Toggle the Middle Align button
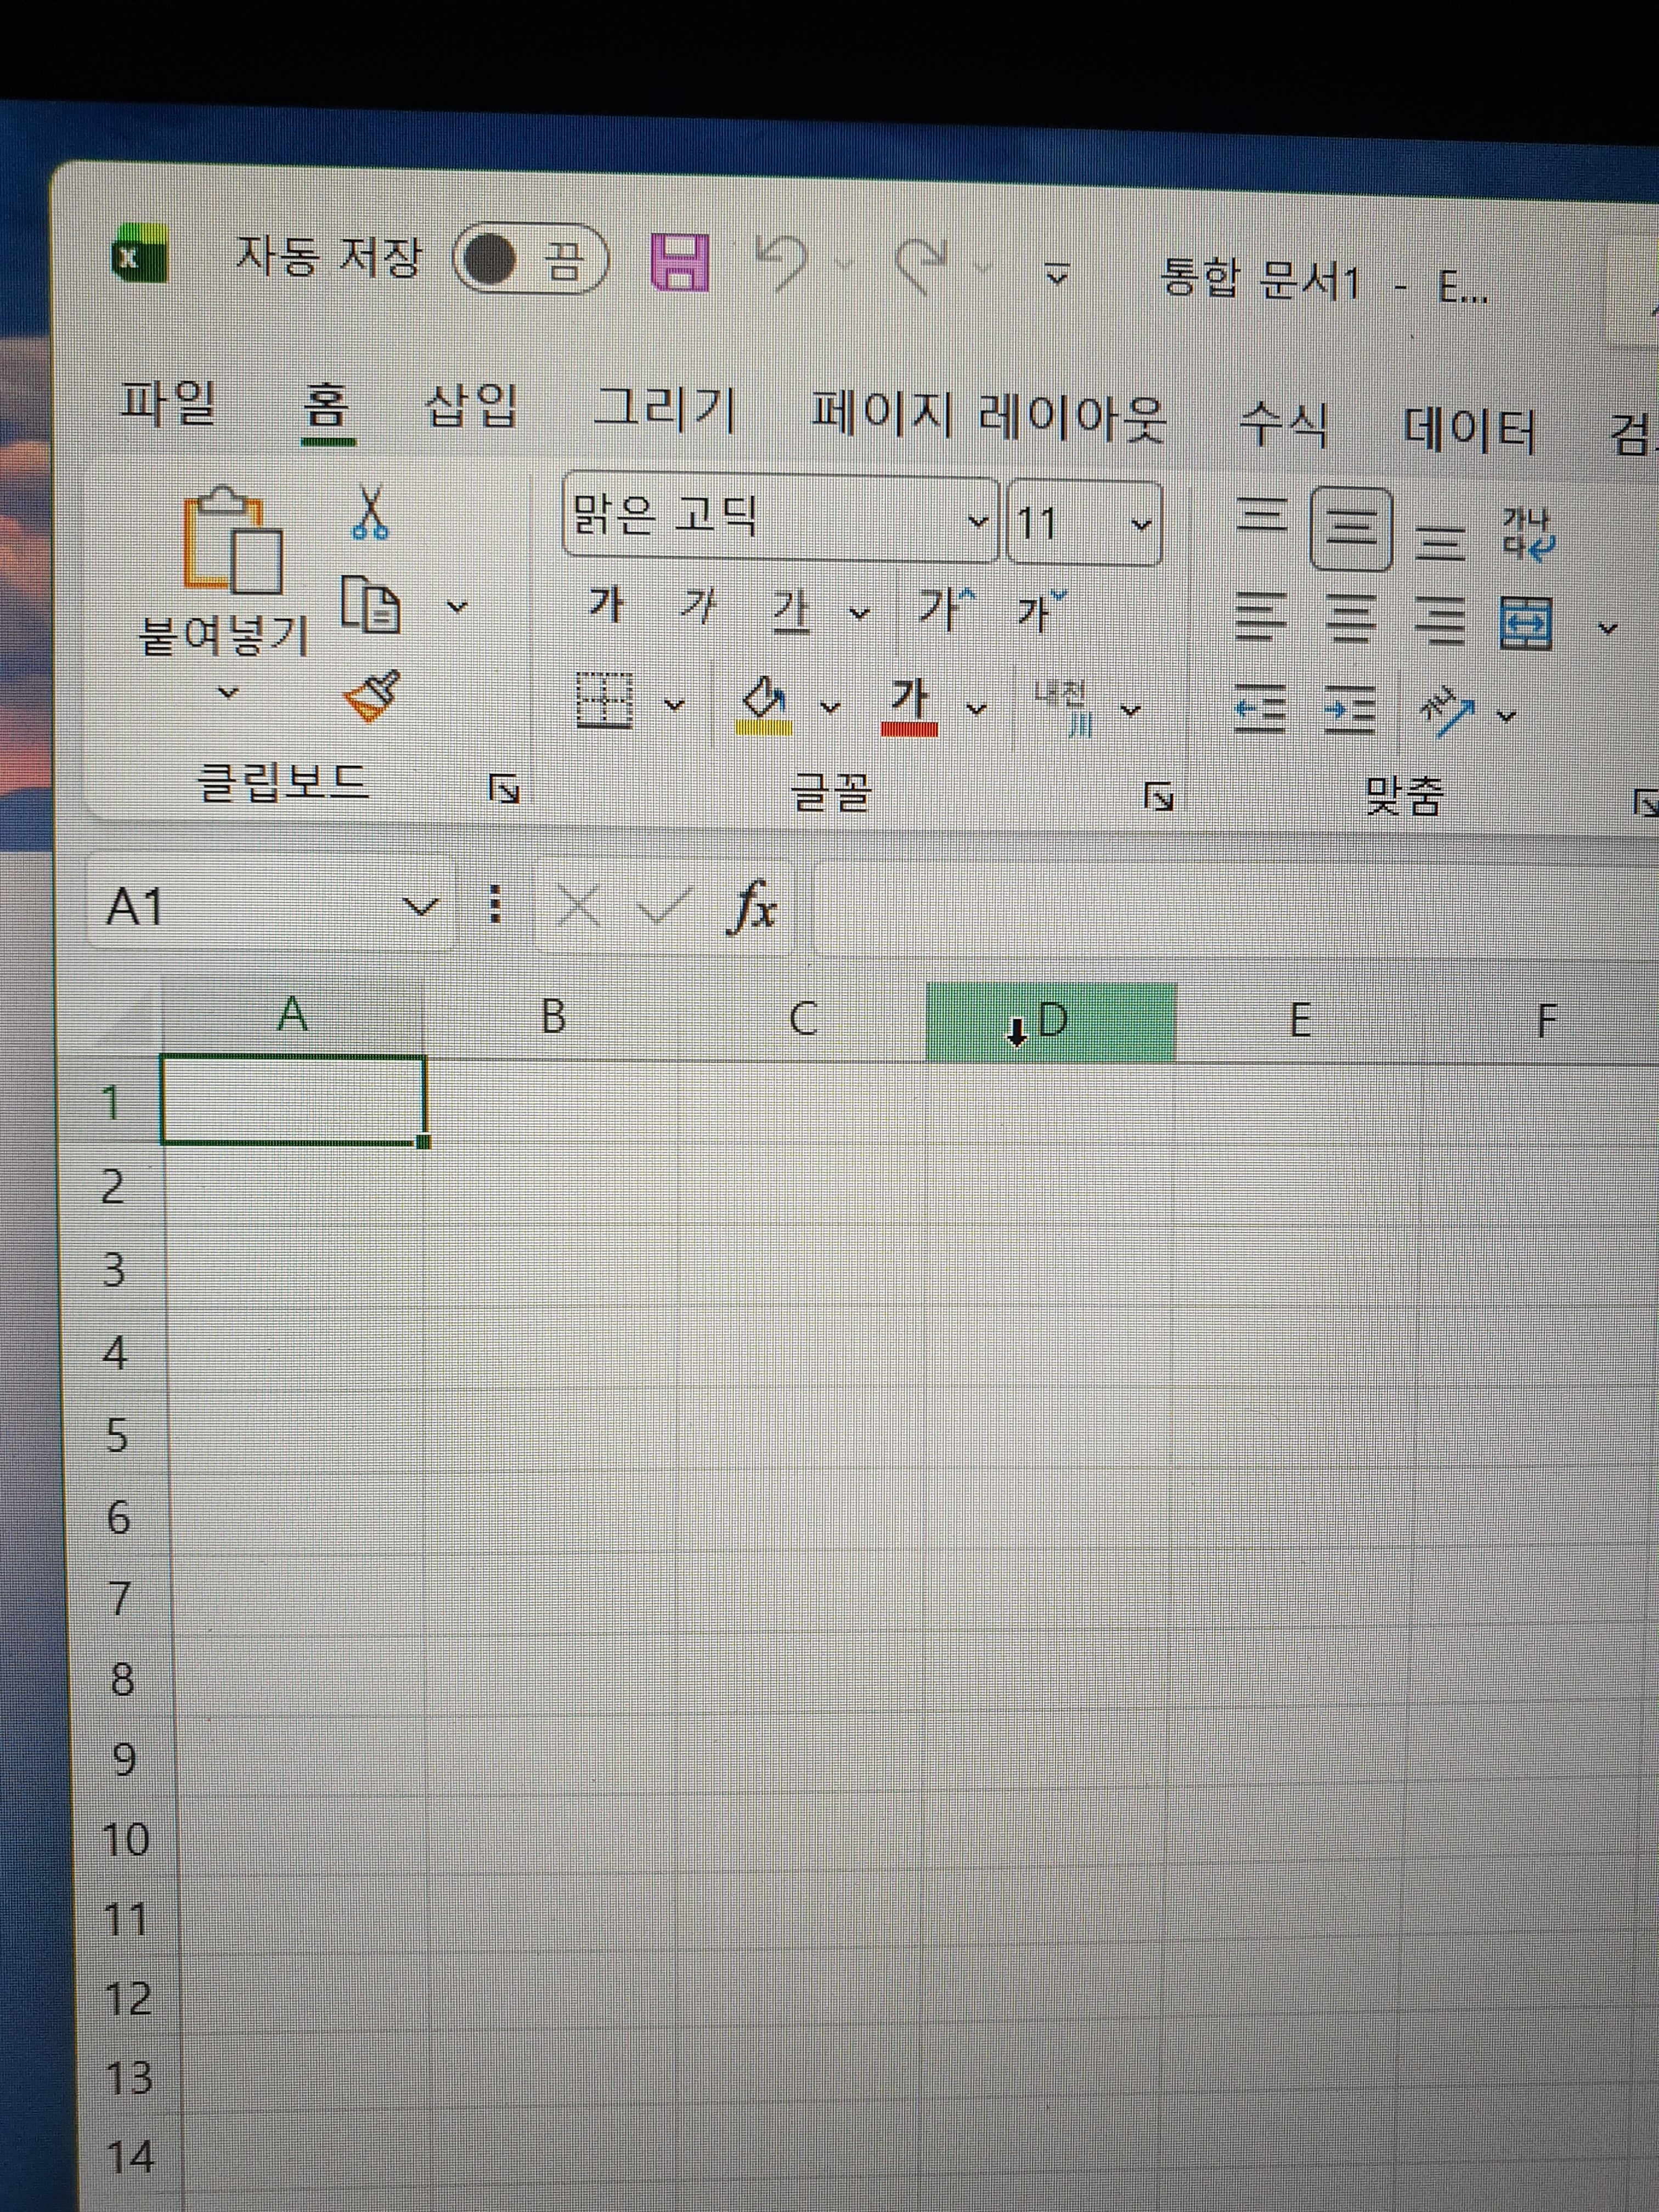 (x=1351, y=529)
